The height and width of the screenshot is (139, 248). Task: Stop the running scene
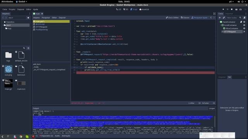coord(232,9)
